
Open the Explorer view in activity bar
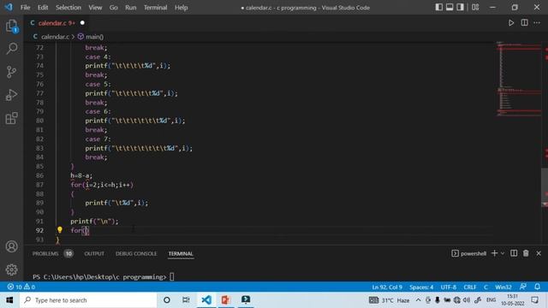[x=11, y=27]
